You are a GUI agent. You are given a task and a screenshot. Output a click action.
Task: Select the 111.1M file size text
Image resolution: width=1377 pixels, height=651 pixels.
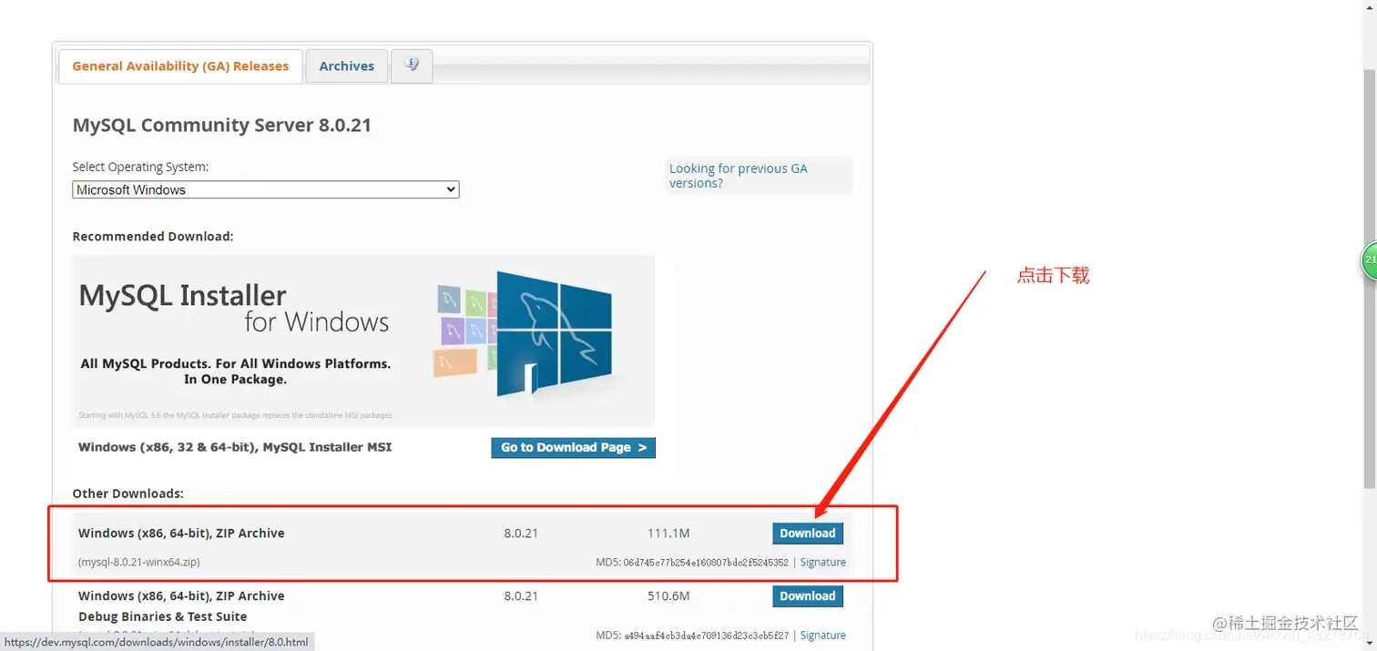coord(668,534)
